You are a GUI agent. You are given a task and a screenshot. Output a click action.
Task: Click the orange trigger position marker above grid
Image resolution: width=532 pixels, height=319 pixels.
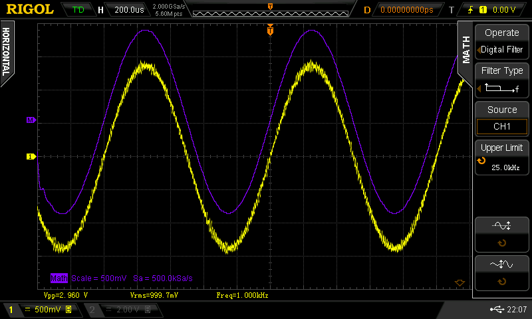pos(270,30)
